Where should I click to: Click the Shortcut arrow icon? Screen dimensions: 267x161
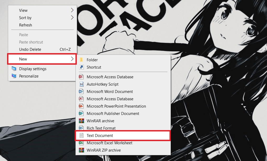click(x=81, y=67)
